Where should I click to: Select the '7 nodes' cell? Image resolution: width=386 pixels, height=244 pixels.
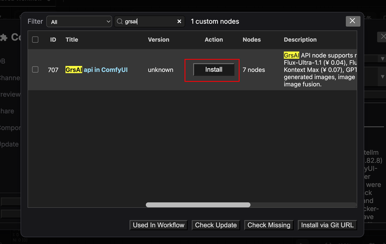254,70
